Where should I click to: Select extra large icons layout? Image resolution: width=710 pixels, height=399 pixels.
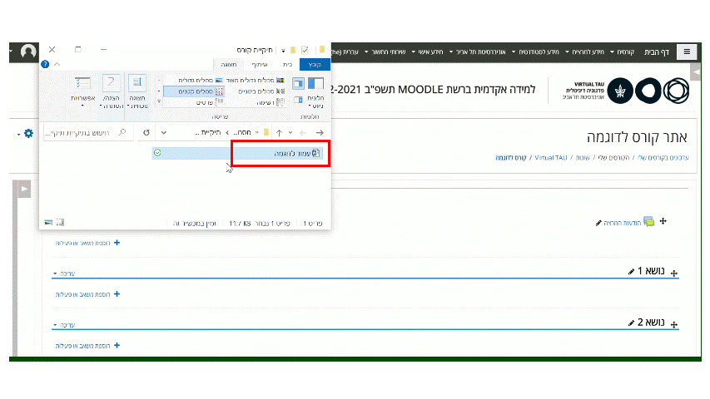pos(255,81)
